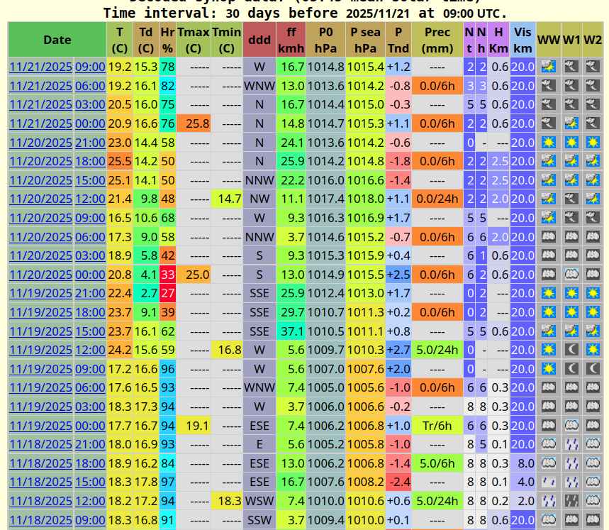Click the W2 sun icon in 11/19/2025 18:00 row
609x530 pixels.
593,312
